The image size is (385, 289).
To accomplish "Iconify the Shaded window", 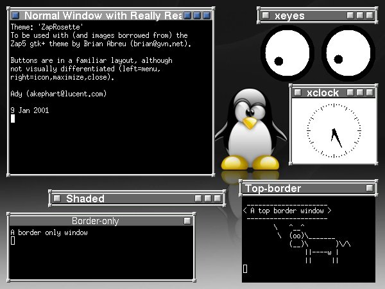I will (x=198, y=198).
